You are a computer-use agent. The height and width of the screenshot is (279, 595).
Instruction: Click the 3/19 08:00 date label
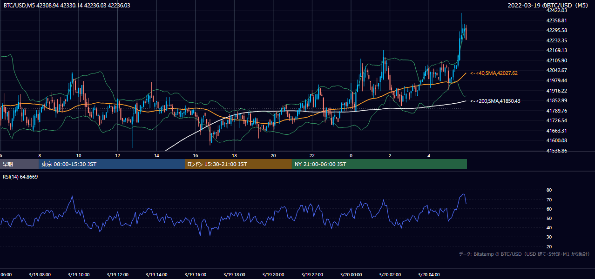40,275
